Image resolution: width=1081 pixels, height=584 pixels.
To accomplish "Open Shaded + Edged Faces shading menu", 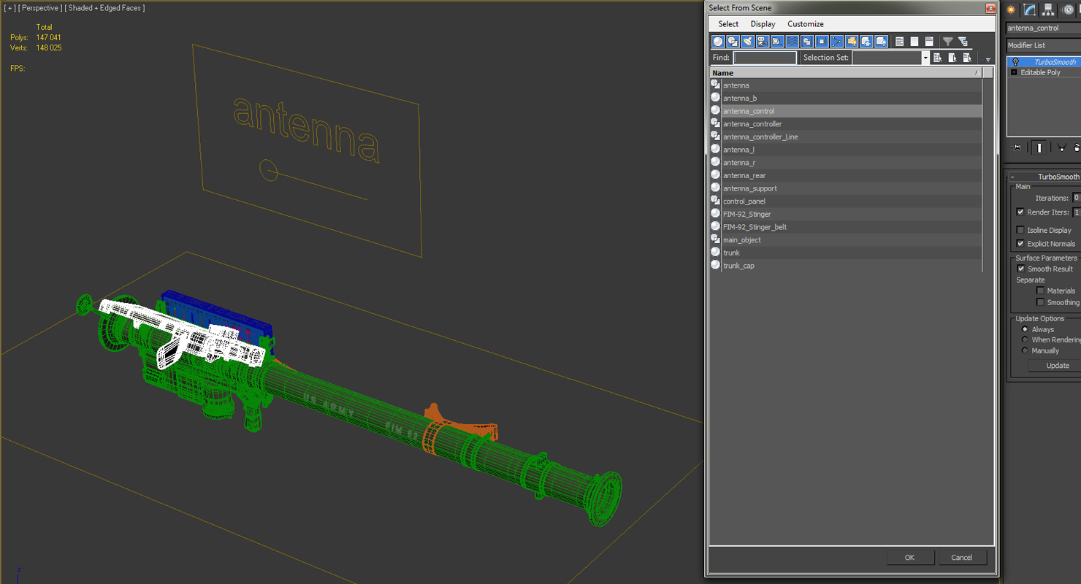I will point(104,8).
